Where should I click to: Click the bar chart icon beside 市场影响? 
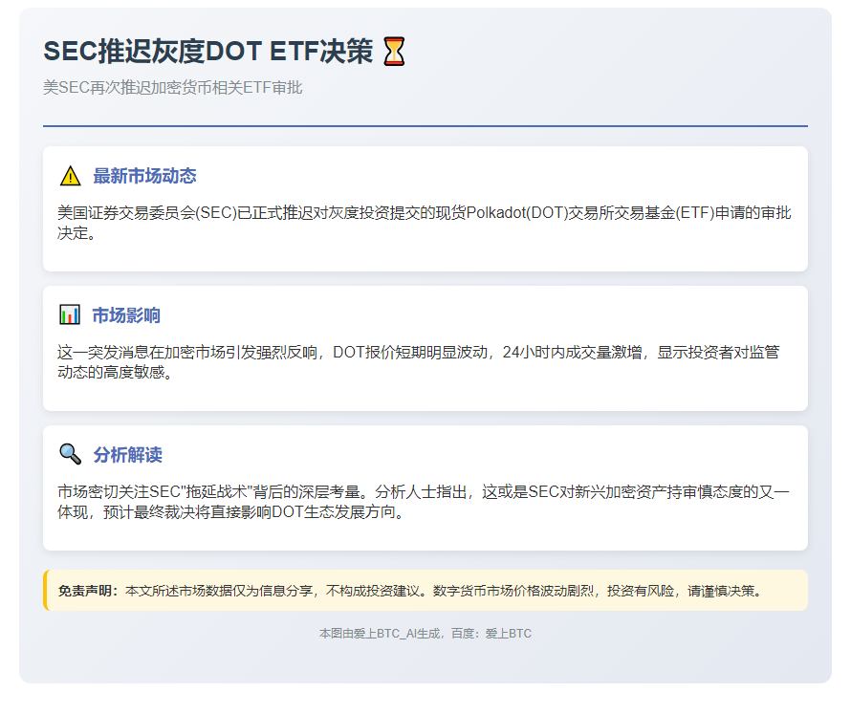pyautogui.click(x=70, y=314)
